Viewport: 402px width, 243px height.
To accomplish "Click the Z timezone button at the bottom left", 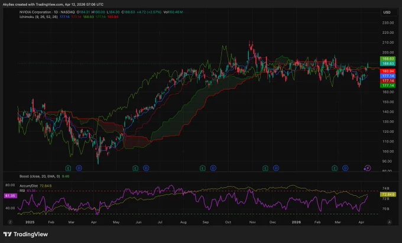I will pyautogui.click(x=10, y=222).
